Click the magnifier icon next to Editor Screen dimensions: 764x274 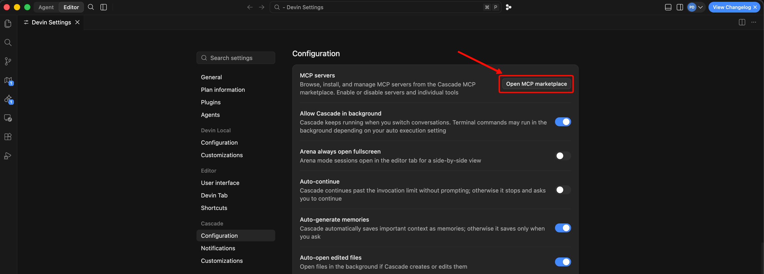tap(91, 7)
